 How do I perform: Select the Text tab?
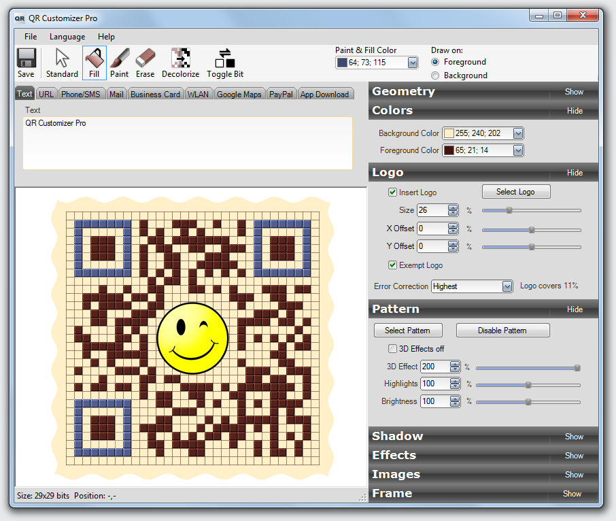point(24,94)
